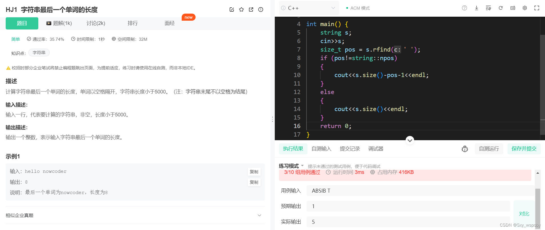Open the share link icon near the title
Viewport: 545px width, 230px height.
pos(251,10)
